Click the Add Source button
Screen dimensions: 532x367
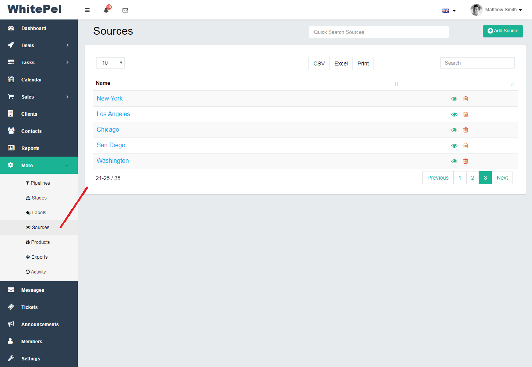(x=503, y=31)
